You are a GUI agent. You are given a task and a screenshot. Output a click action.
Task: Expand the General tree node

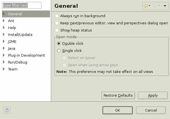[x=4, y=14]
